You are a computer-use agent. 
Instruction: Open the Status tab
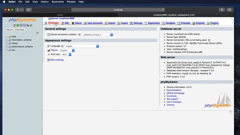pyautogui.click(x=76, y=23)
